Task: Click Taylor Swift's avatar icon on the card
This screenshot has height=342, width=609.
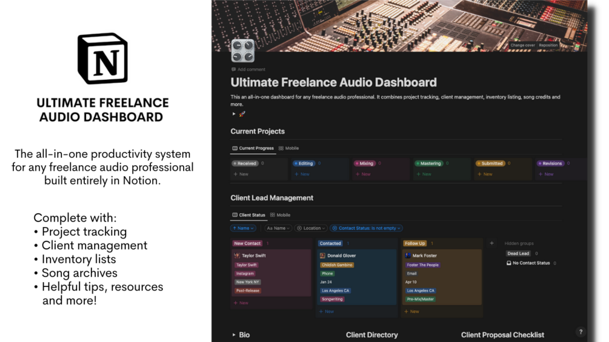Action: click(x=237, y=255)
